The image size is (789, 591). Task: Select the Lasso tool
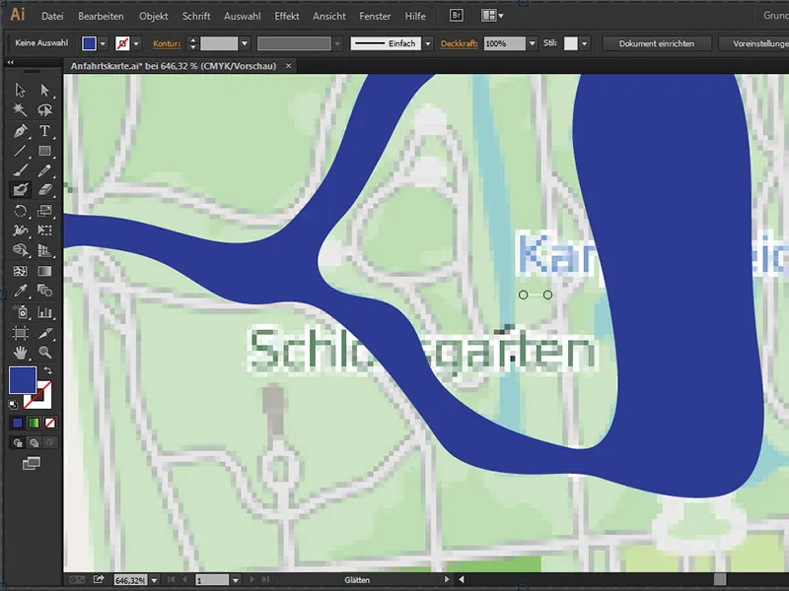(x=44, y=110)
